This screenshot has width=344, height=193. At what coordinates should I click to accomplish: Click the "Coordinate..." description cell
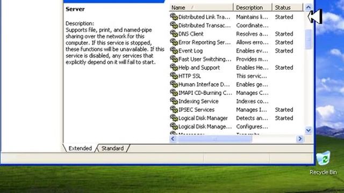tap(252, 25)
